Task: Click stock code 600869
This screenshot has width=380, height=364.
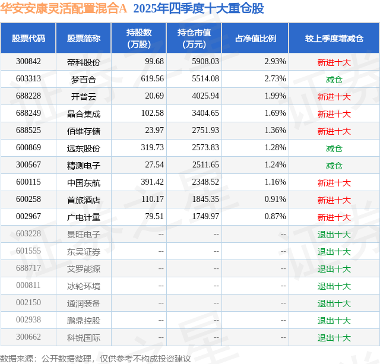Action: [28, 148]
